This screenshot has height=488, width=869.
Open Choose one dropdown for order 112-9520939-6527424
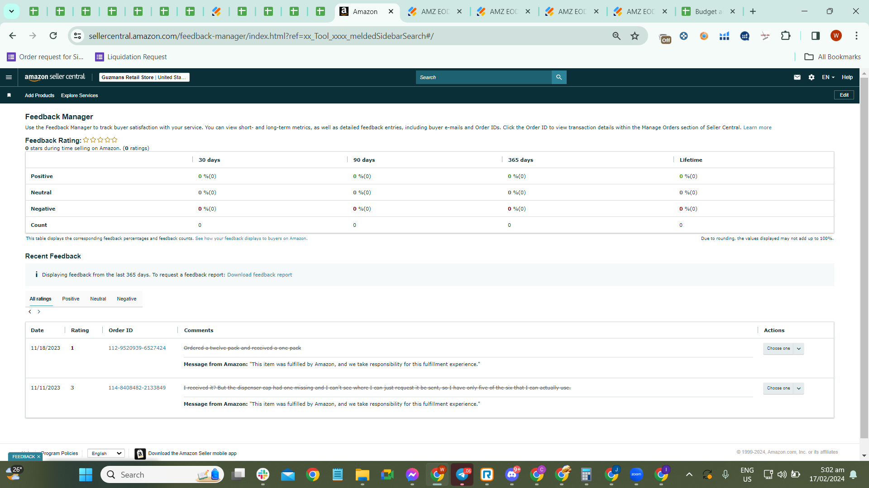click(x=783, y=348)
